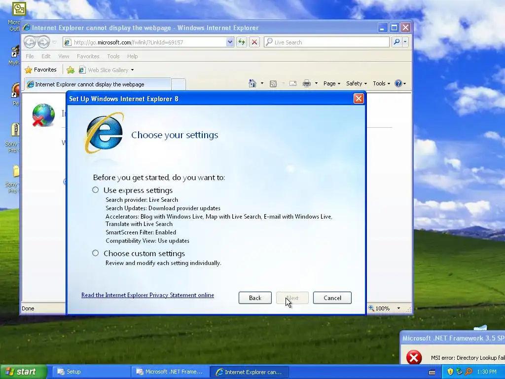The width and height of the screenshot is (505, 379).
Task: Click the Add to Favorites Bar icon
Action: tap(71, 70)
